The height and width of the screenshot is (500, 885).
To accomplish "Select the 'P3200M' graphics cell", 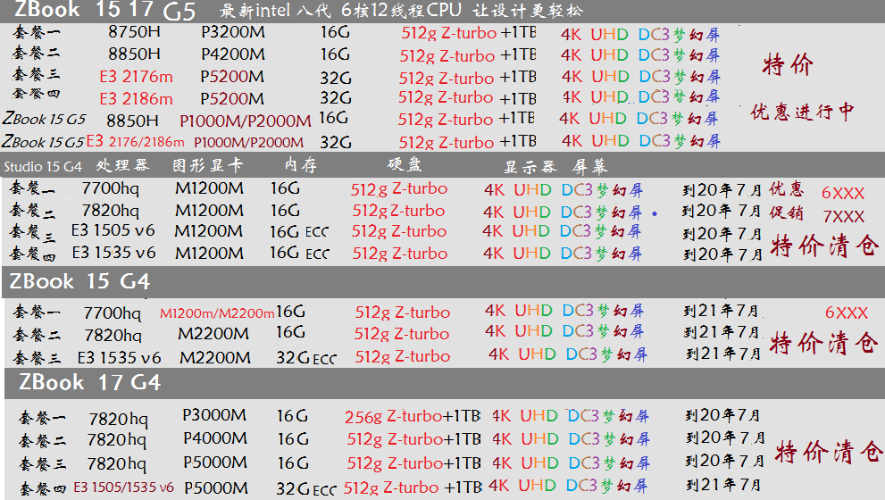I will (232, 32).
